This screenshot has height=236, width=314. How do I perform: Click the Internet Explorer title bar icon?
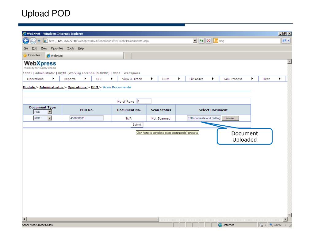click(25, 34)
